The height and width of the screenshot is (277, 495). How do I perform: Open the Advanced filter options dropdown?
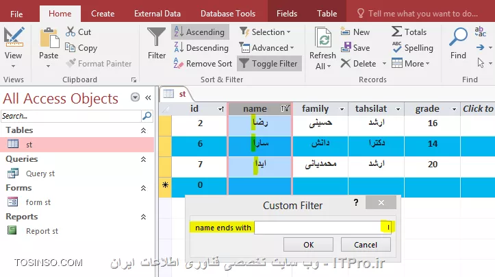[x=267, y=48]
